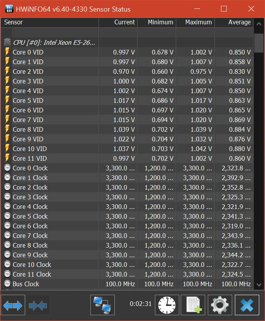This screenshot has height=321, width=265.
Task: Select the Core 1 Clock row label
Action: tap(30, 178)
